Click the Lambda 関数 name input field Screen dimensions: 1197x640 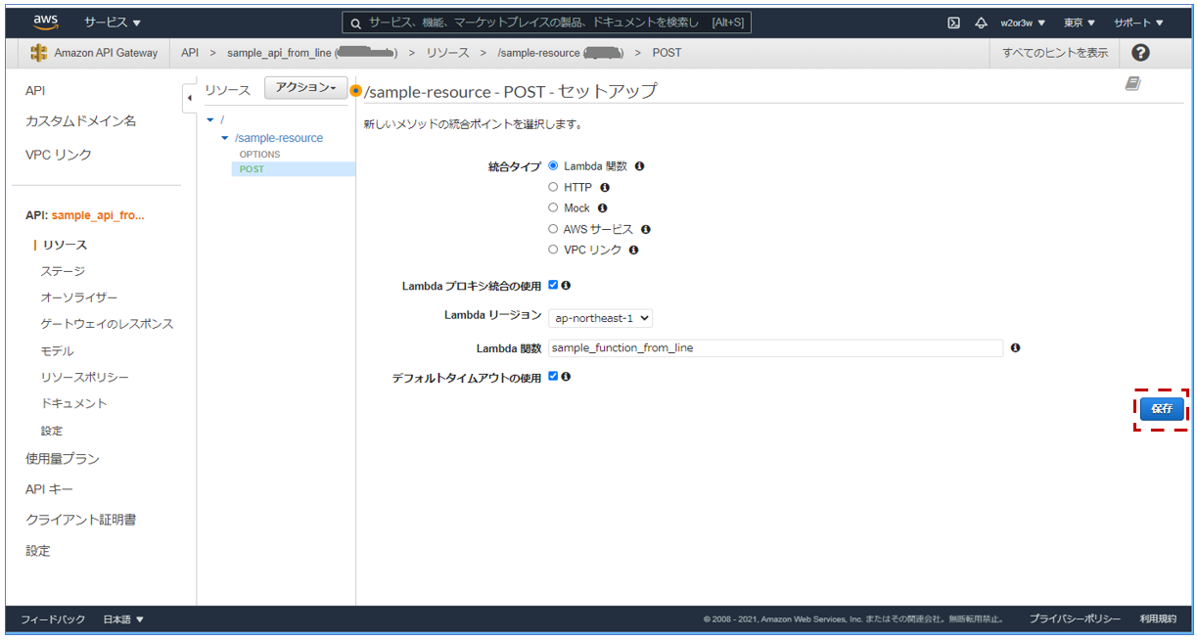[773, 348]
